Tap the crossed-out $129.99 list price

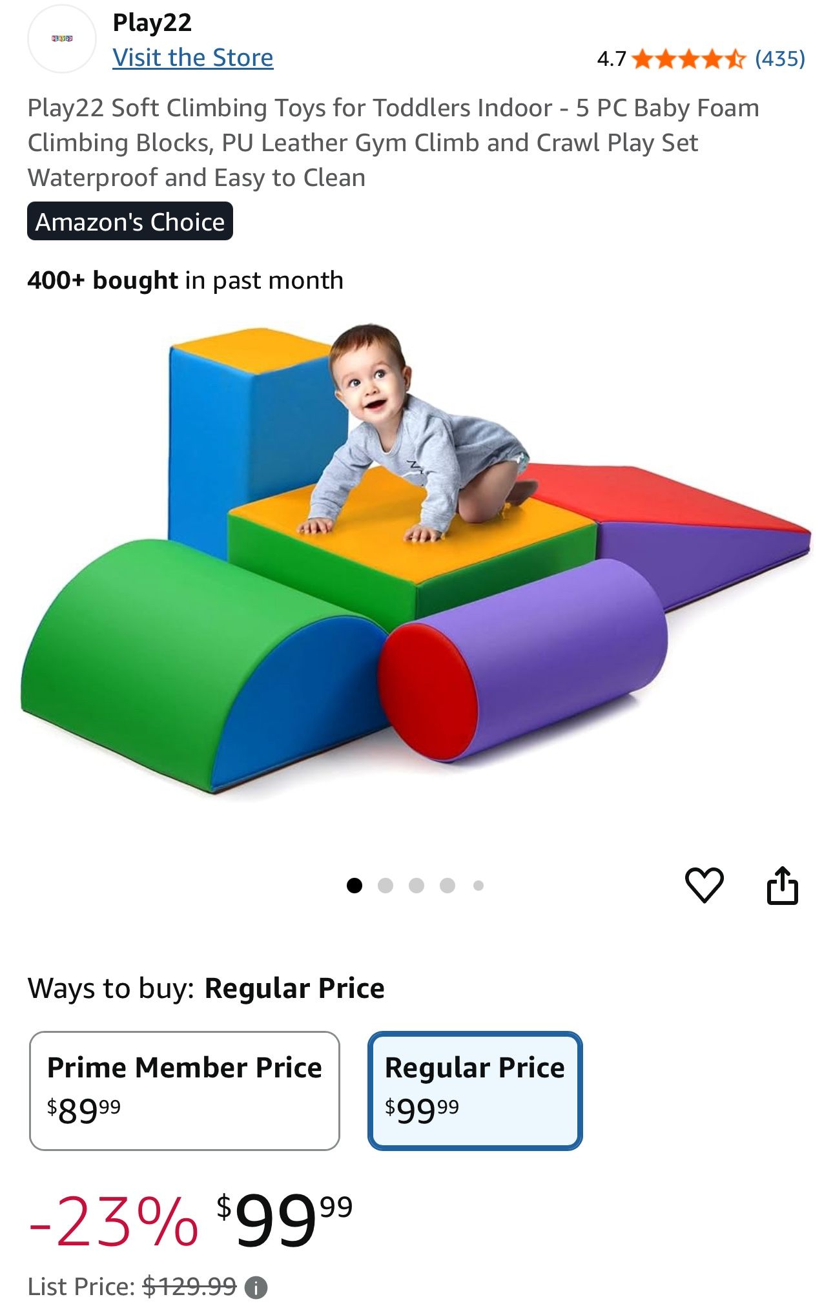[x=190, y=1287]
